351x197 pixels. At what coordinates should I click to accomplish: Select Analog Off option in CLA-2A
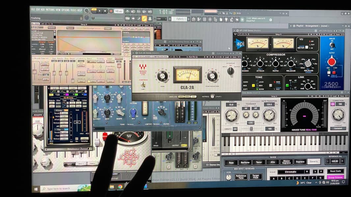click(194, 97)
